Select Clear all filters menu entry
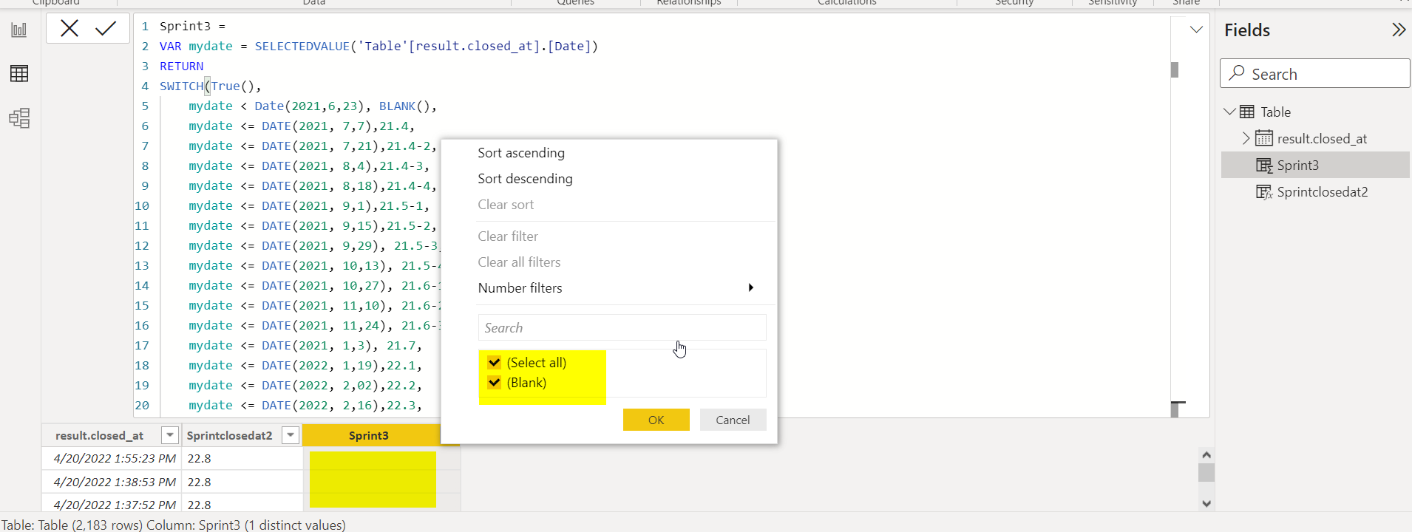Screen dimensions: 1412x532 tap(519, 262)
